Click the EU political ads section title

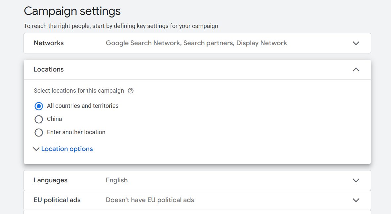click(57, 200)
